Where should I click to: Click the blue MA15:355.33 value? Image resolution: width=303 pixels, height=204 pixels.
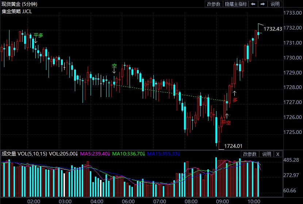coord(164,154)
